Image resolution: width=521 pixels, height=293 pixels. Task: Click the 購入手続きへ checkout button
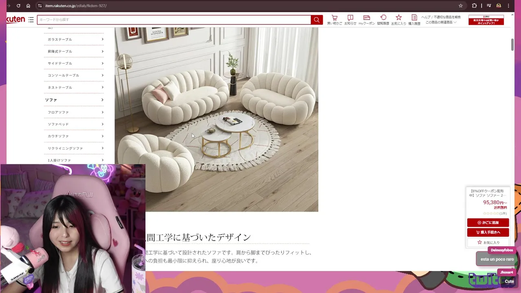coord(488,232)
